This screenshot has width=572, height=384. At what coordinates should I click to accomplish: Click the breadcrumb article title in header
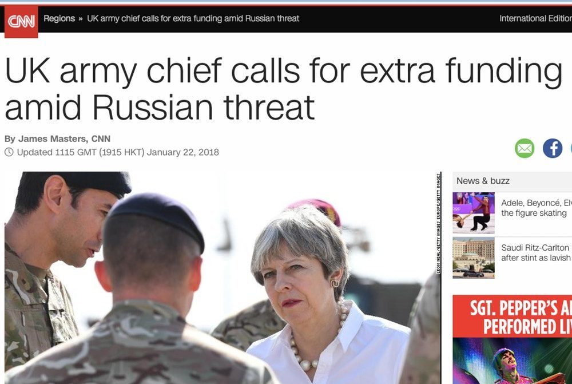[x=193, y=18]
